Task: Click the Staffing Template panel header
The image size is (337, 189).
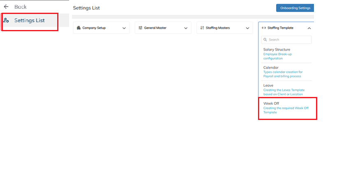Action: click(286, 28)
